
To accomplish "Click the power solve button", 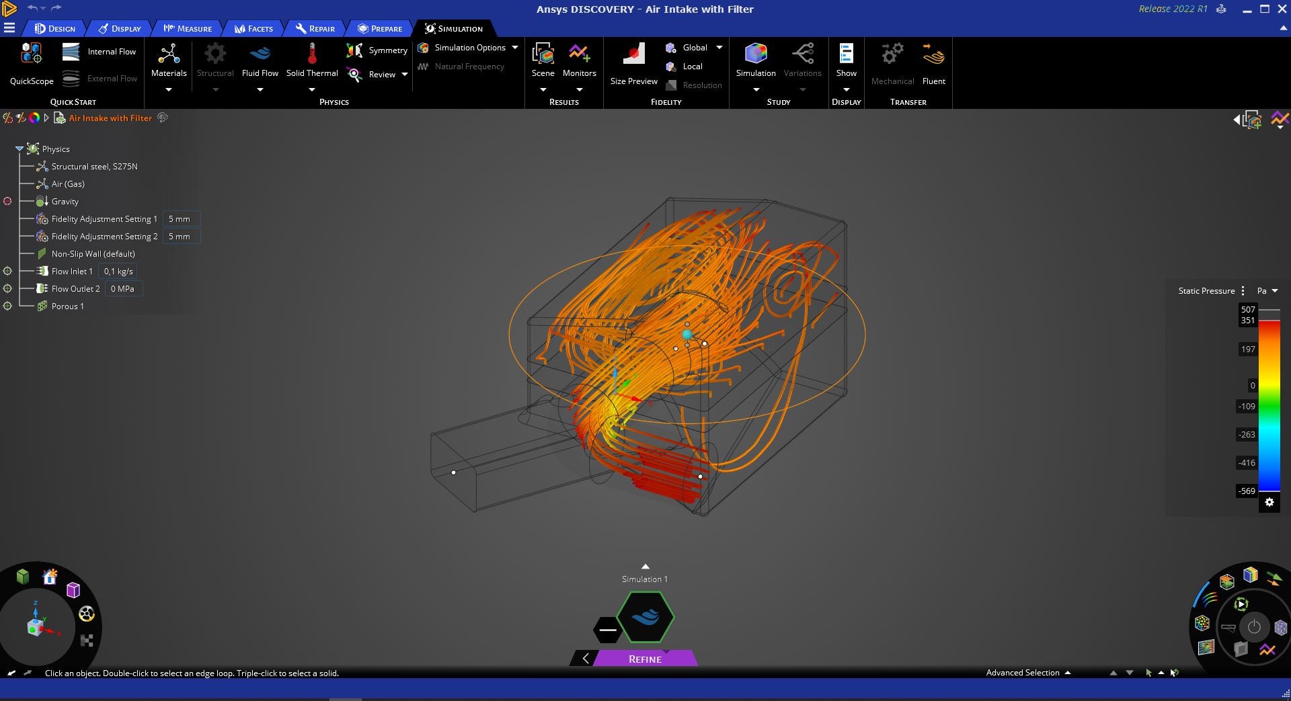I will point(1254,627).
